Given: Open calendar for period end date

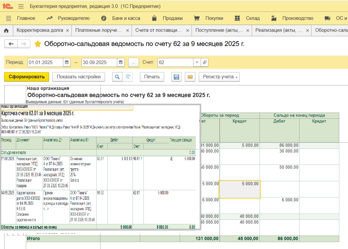Looking at the screenshot, I should click(x=121, y=62).
